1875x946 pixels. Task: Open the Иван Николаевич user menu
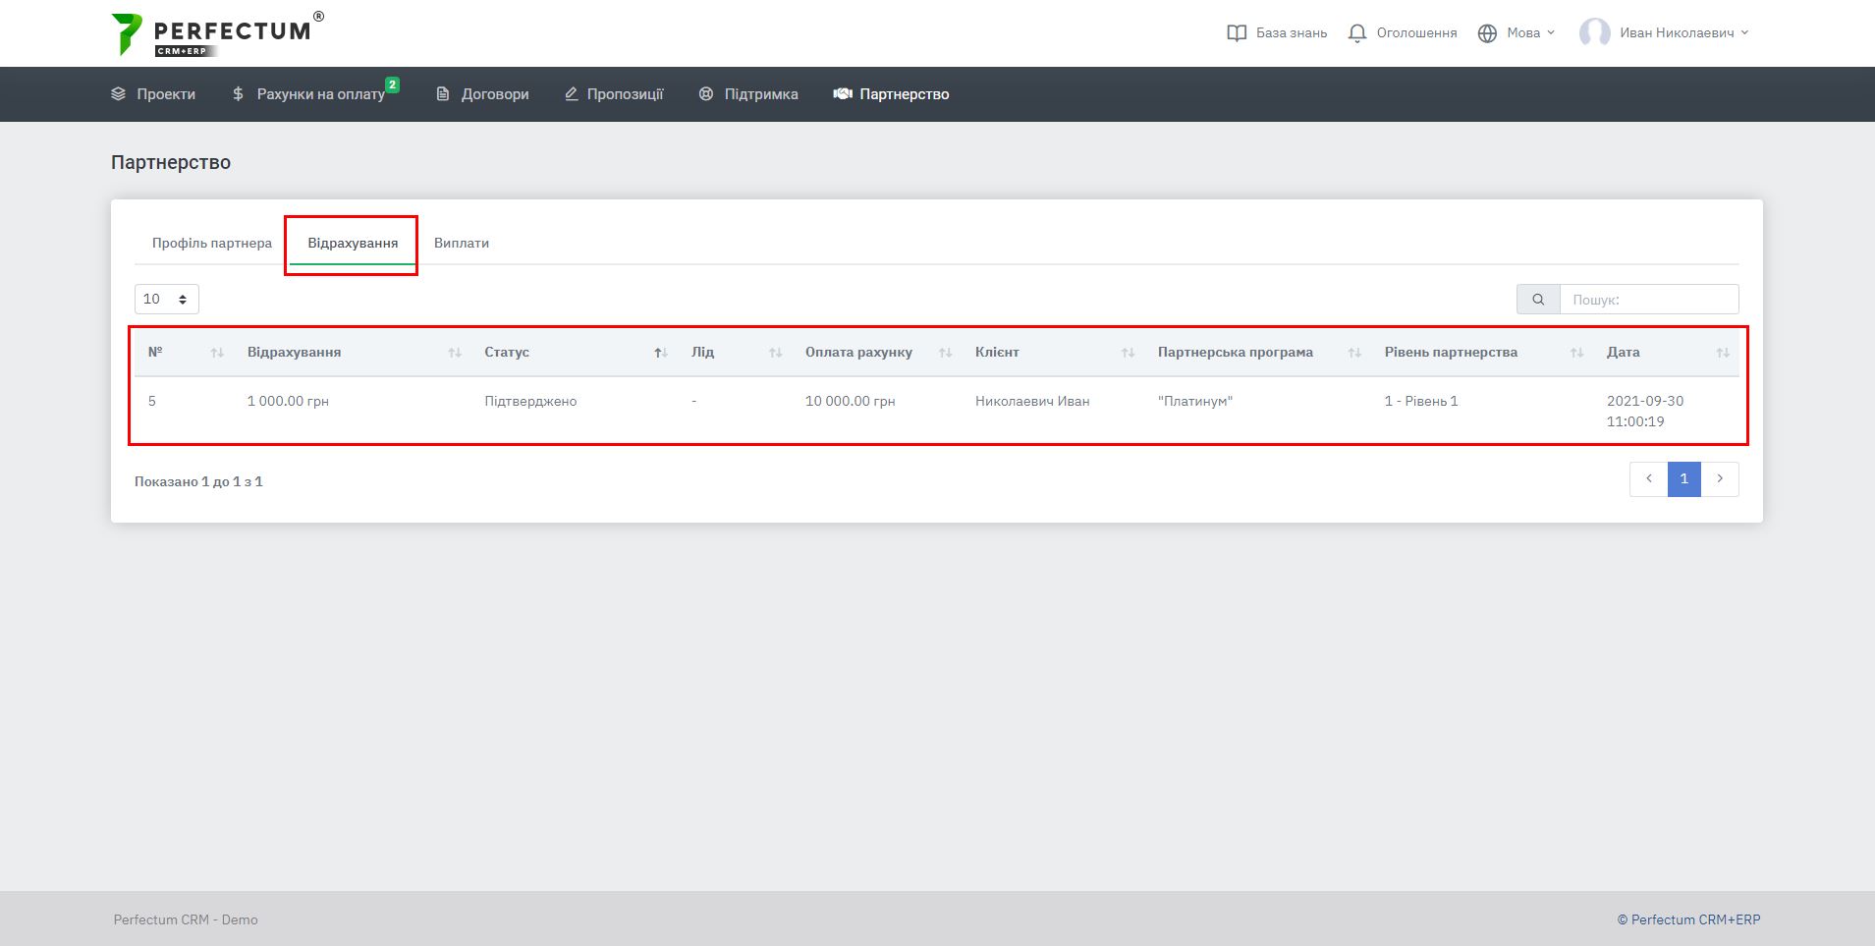pos(1682,33)
